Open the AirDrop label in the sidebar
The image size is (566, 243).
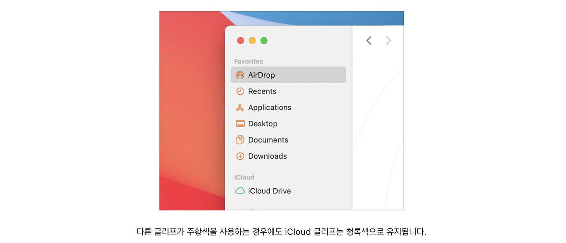(261, 75)
